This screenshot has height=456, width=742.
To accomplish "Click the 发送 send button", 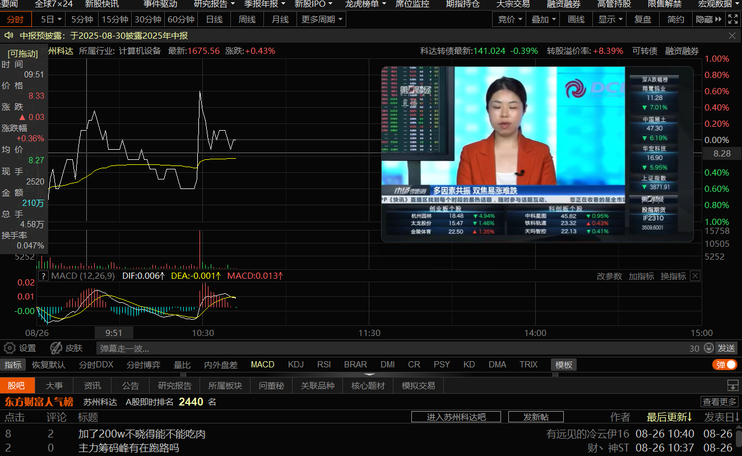I will point(726,348).
